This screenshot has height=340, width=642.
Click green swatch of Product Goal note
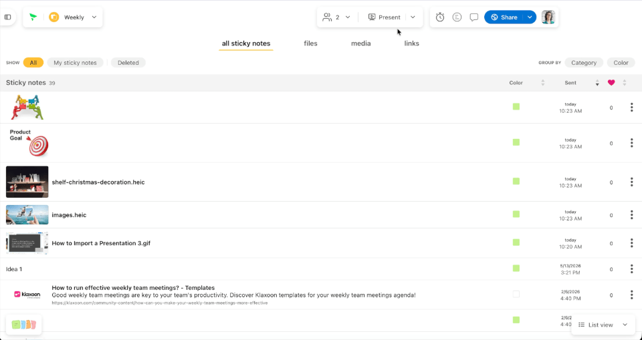516,142
